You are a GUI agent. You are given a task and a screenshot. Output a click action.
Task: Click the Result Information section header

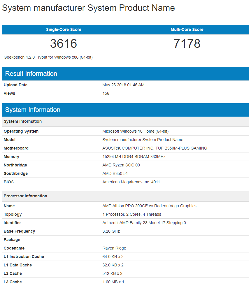125,74
